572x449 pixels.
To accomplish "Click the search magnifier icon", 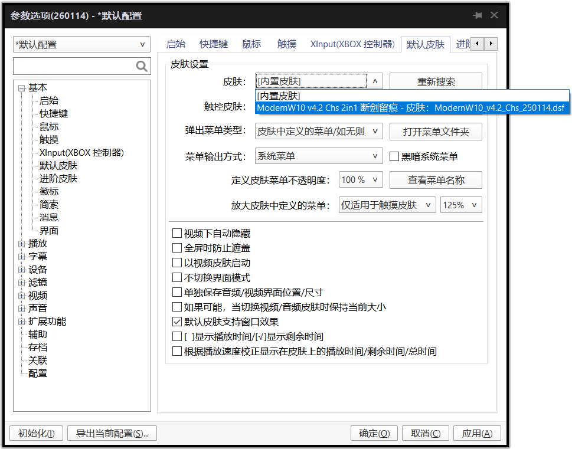I will pos(142,66).
